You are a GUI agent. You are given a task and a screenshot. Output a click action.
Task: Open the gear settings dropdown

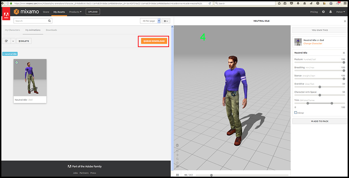[166, 21]
